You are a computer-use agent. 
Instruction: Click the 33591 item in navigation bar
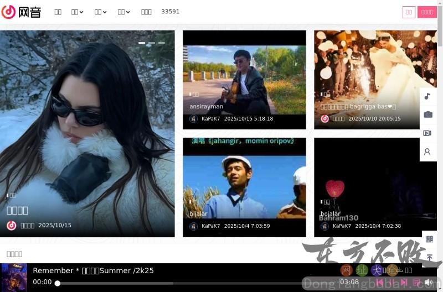click(170, 12)
